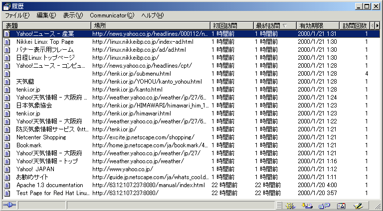Screen dimensions: 383x211
Task: Click the online/offline plug icon
Action: (9, 205)
